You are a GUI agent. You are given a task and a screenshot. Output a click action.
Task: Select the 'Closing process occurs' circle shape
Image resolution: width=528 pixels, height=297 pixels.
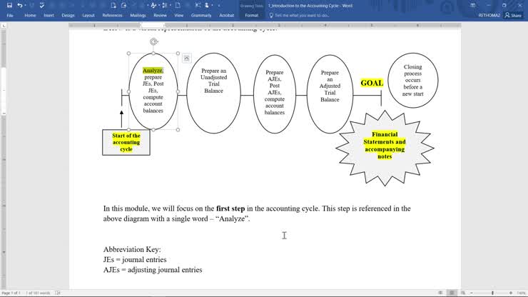[413, 80]
